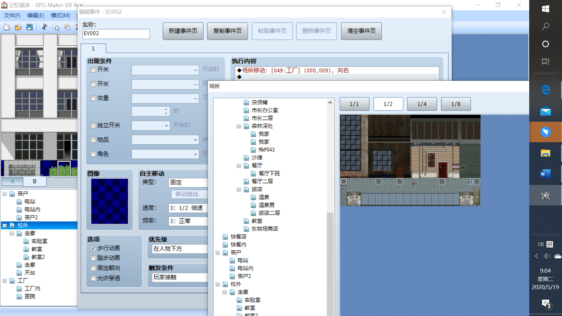Click the 新建事件页 button

coord(183,31)
